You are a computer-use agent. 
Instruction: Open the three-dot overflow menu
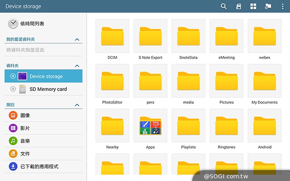tap(283, 6)
